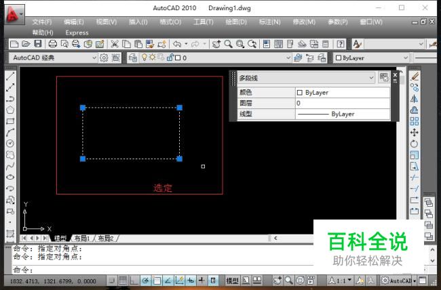Open the 文件(F) menu

coord(42,22)
